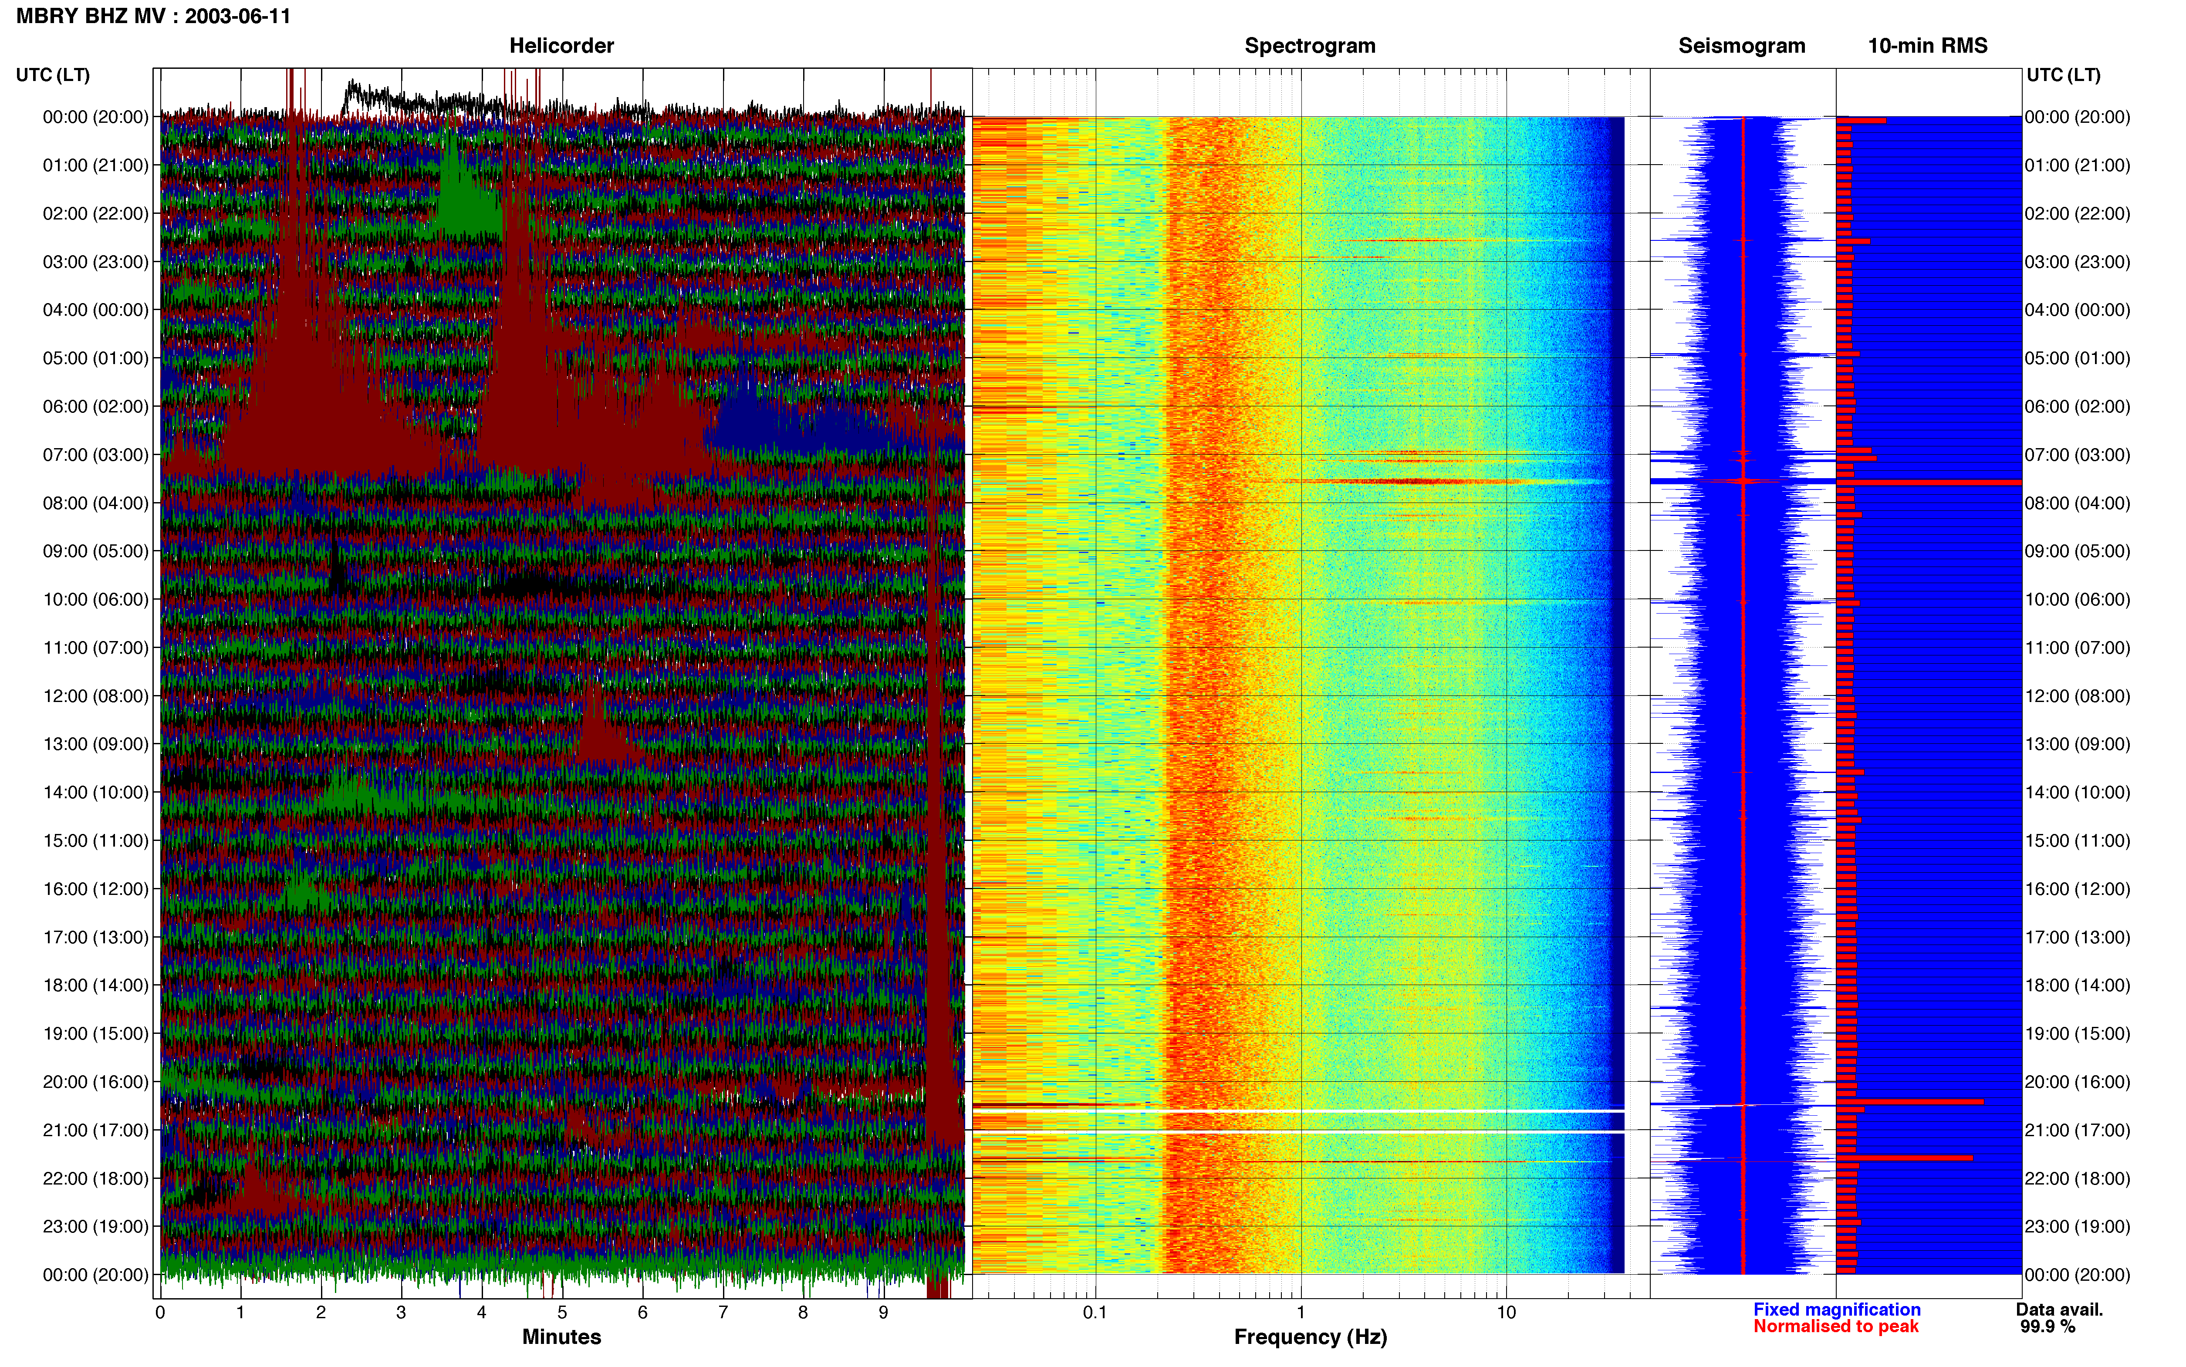Select the 10-min RMS panel heading
This screenshot has width=2186, height=1367.
coord(1927,46)
